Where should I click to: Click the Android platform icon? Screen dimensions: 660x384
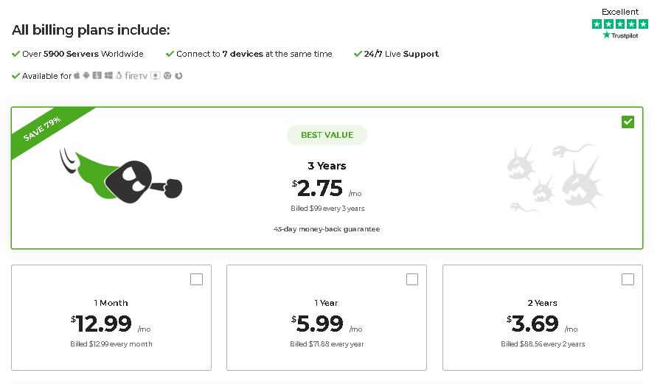[x=86, y=76]
